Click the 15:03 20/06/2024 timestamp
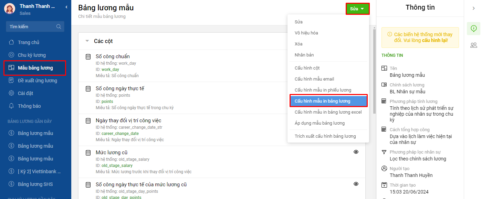The image size is (481, 199). pyautogui.click(x=409, y=192)
